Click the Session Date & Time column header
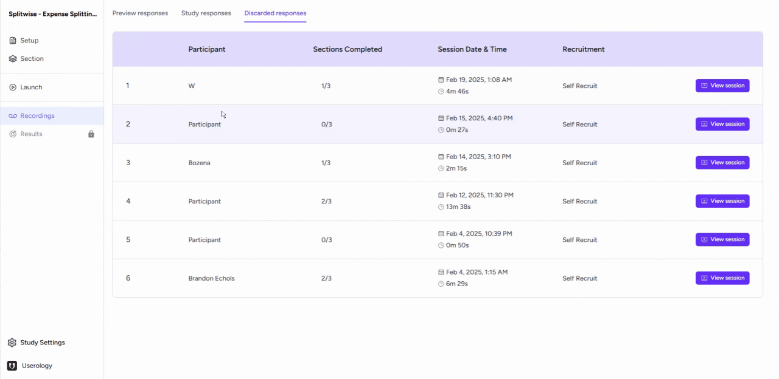 click(472, 50)
